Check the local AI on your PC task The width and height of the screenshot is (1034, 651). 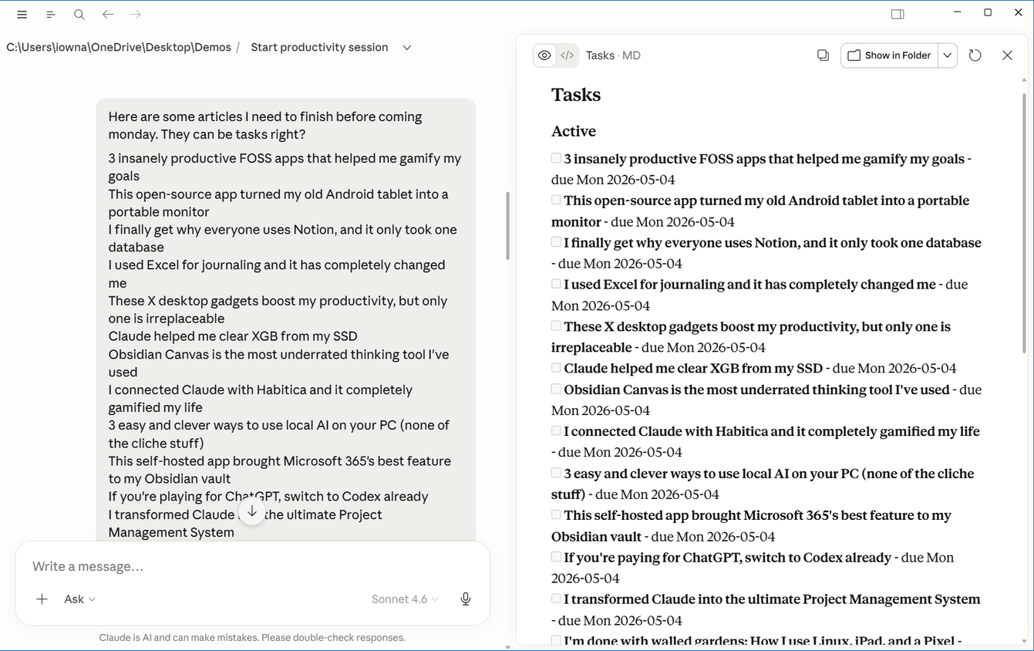click(556, 473)
